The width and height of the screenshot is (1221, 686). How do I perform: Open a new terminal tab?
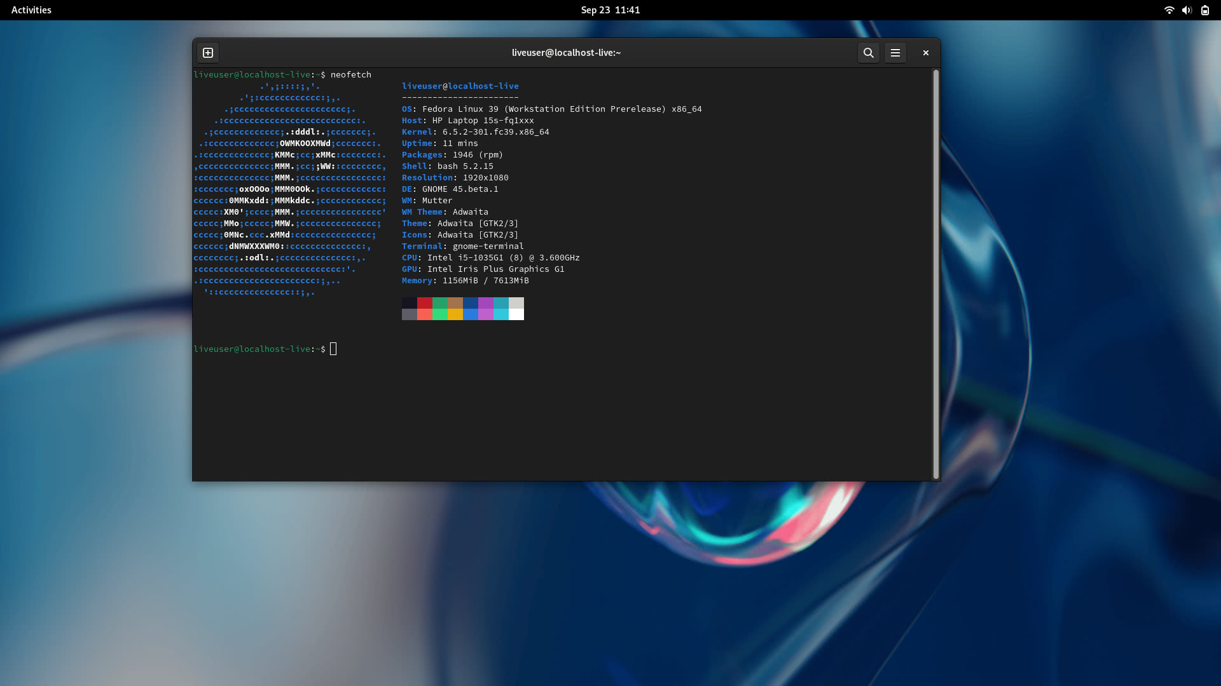(208, 53)
